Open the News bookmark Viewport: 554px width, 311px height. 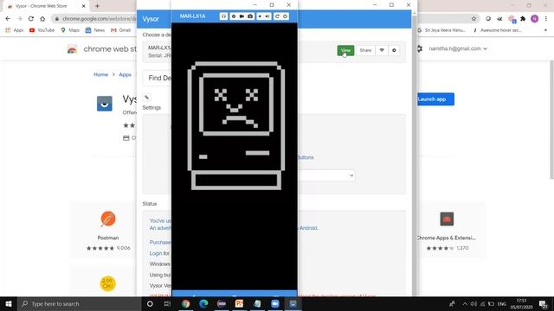click(95, 30)
